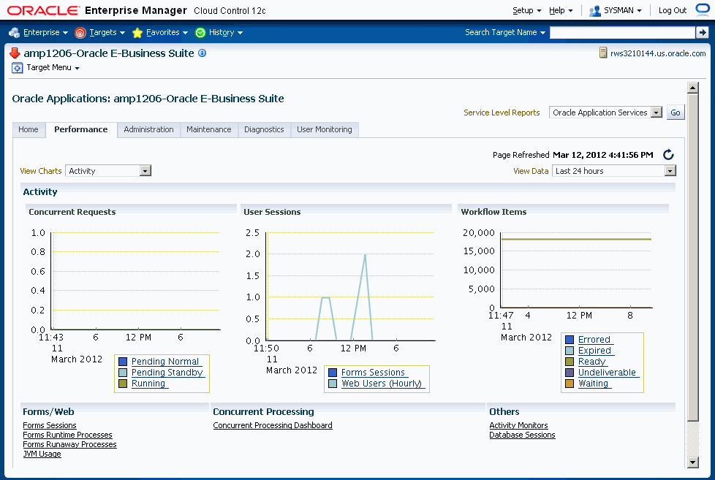Select the Performance tab
Screen dimensions: 715x480
pos(81,129)
